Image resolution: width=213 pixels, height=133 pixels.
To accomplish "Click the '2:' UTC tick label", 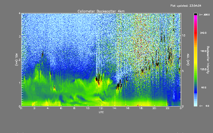I will 35,108.
